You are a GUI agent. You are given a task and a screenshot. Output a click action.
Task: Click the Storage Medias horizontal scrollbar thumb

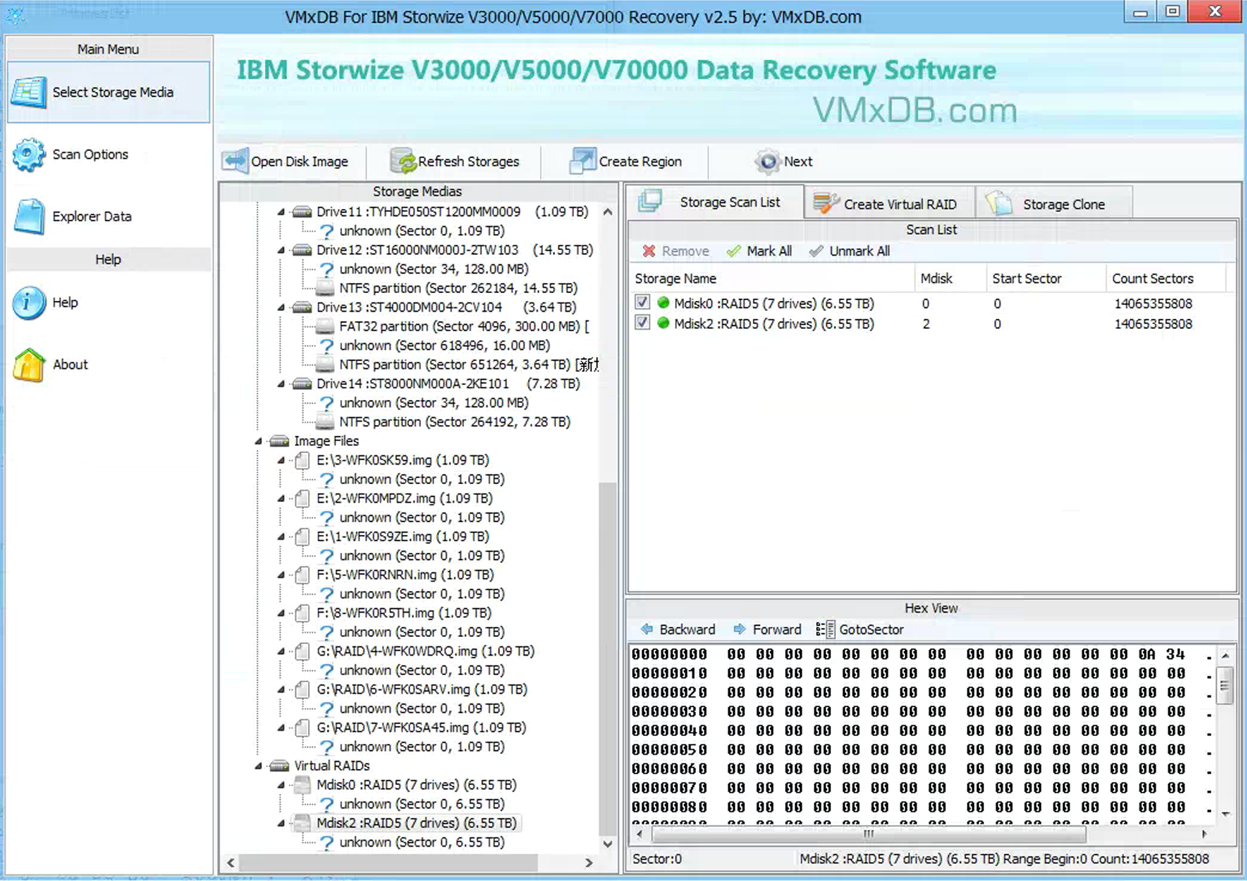(x=388, y=862)
